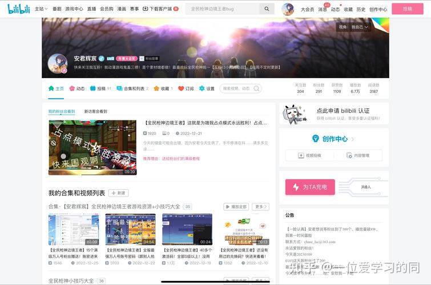Focus the top search box
This screenshot has height=285, width=431.
point(223,9)
